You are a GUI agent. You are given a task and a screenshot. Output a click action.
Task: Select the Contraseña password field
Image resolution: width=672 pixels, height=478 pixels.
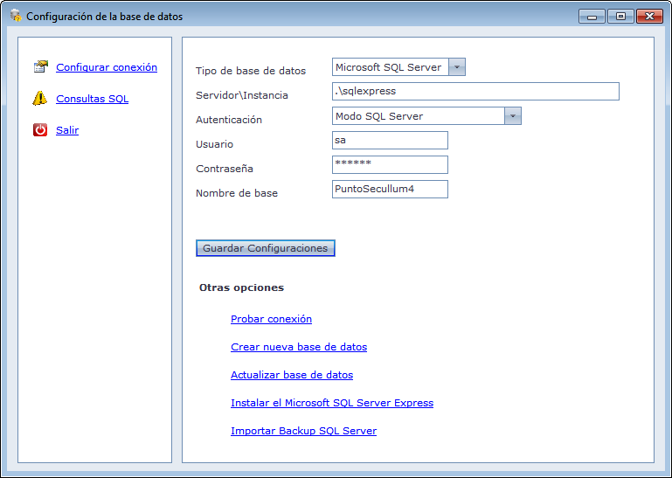(390, 165)
